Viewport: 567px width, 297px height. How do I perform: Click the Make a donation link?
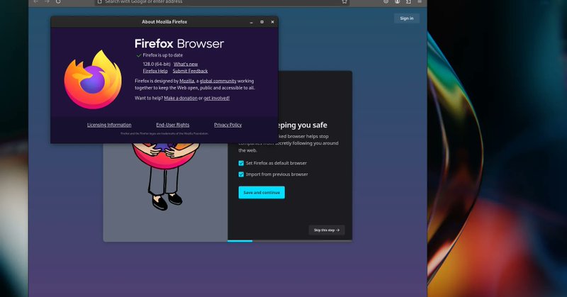click(181, 98)
